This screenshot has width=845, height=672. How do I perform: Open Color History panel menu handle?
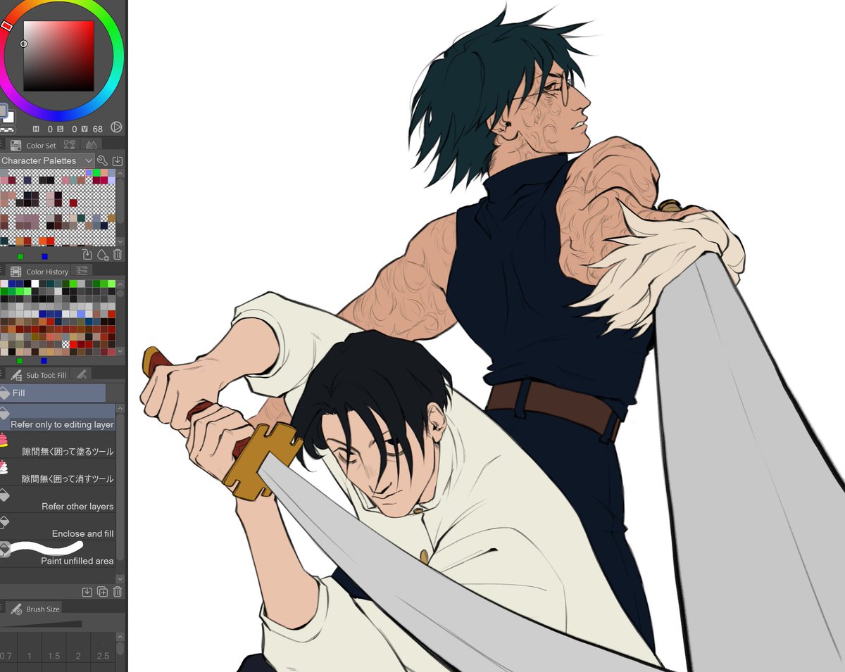[x=2, y=271]
